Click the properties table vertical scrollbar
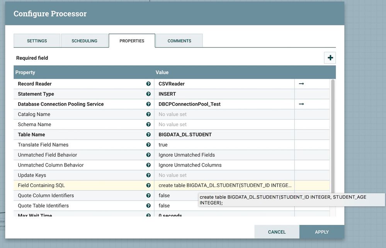Viewport: 386px width, 248px height. pyautogui.click(x=333, y=135)
